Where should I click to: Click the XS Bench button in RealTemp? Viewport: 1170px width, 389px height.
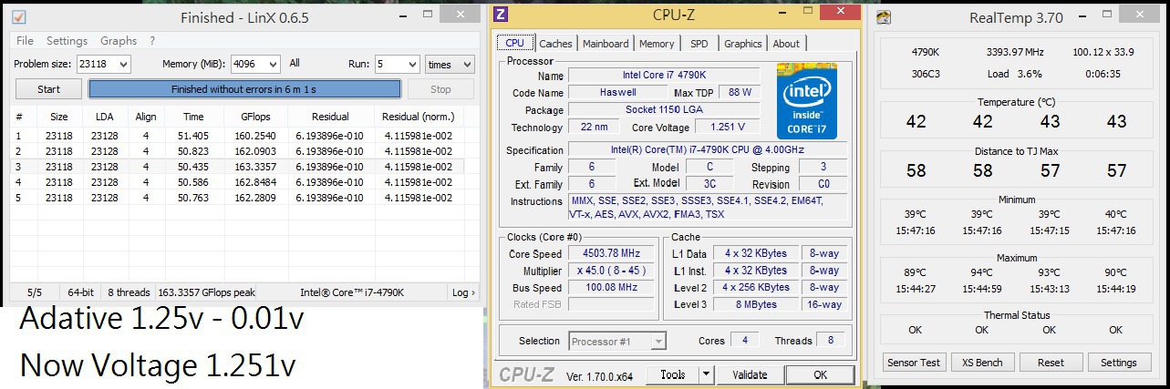(x=983, y=363)
